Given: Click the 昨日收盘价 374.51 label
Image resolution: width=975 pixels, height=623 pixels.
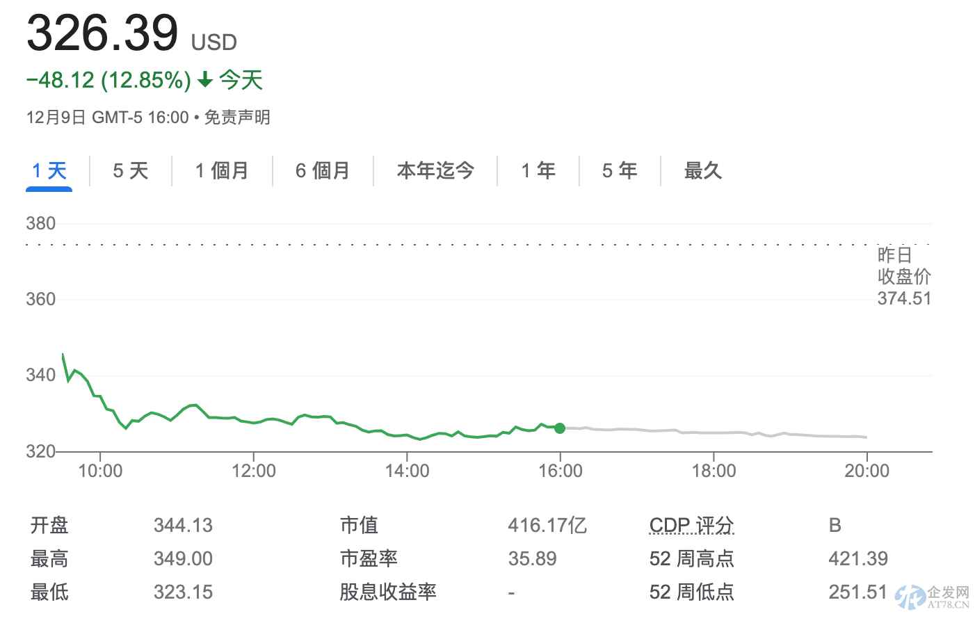Looking at the screenshot, I should [903, 277].
